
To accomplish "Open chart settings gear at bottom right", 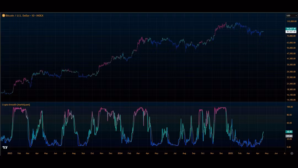I will [x=292, y=153].
